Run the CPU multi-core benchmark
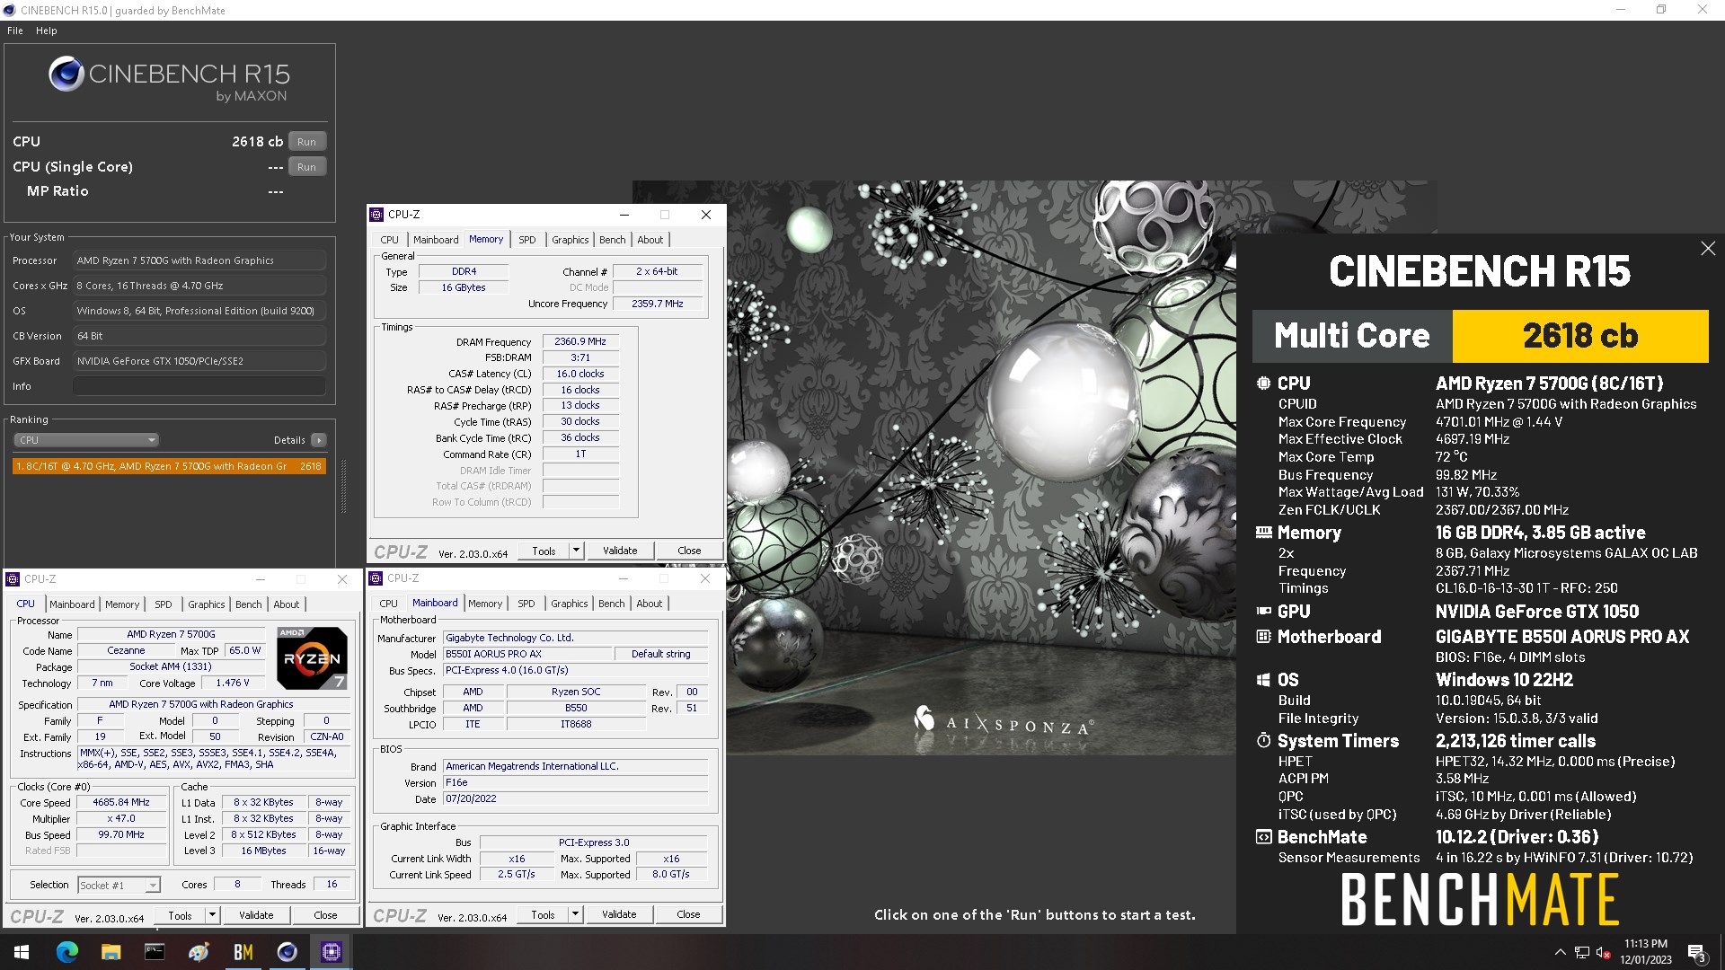This screenshot has width=1725, height=970. click(306, 142)
